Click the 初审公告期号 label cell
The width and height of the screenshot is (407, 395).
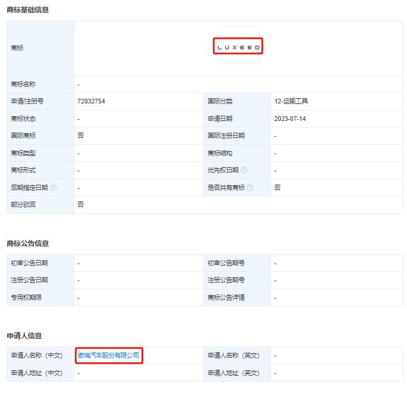237,263
